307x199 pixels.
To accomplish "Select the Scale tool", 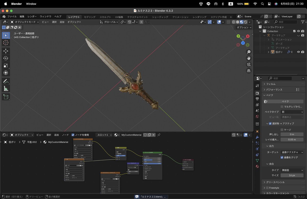I will click(6, 66).
